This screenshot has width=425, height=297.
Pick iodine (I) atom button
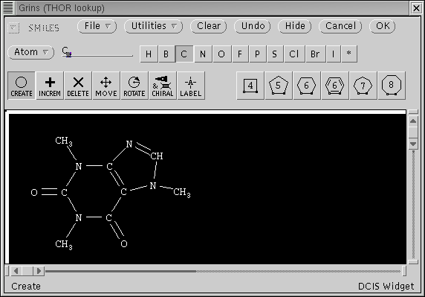pyautogui.click(x=334, y=54)
